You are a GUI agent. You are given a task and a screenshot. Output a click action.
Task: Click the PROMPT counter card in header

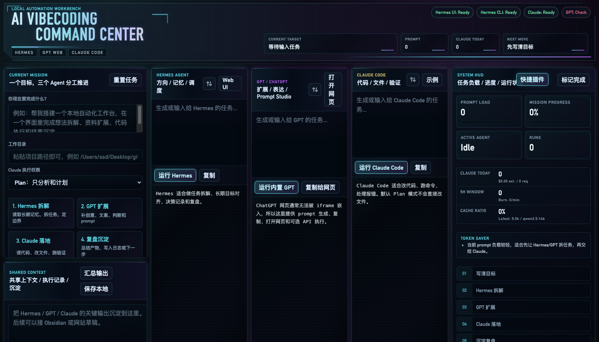point(425,43)
